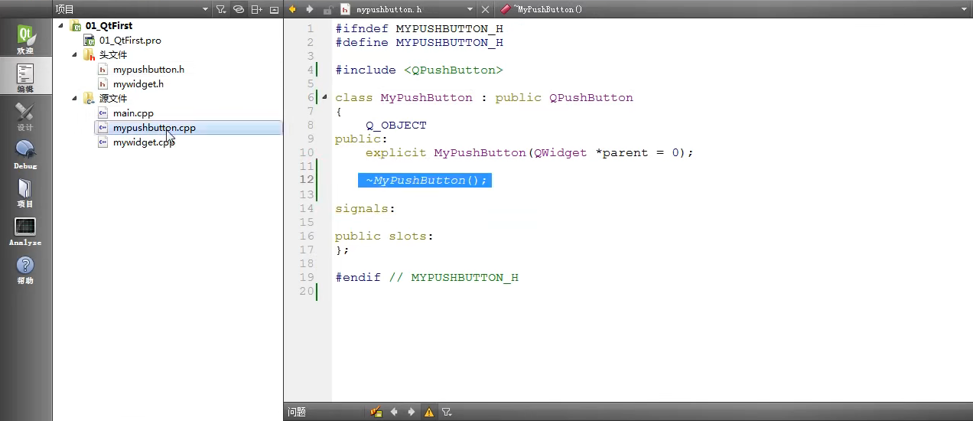
Task: Click the explicit MyPushButton constructor declaration
Action: [529, 152]
